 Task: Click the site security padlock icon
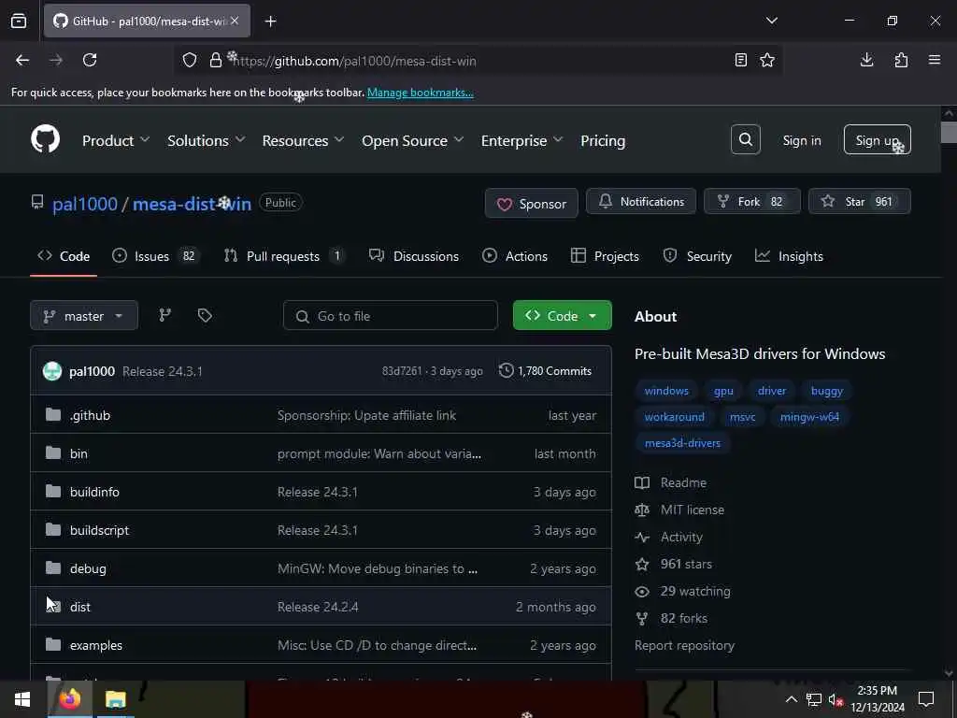(216, 60)
